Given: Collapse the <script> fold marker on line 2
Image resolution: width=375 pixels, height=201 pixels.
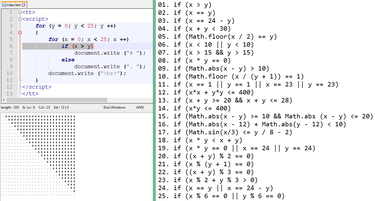Looking at the screenshot, I should coord(20,19).
